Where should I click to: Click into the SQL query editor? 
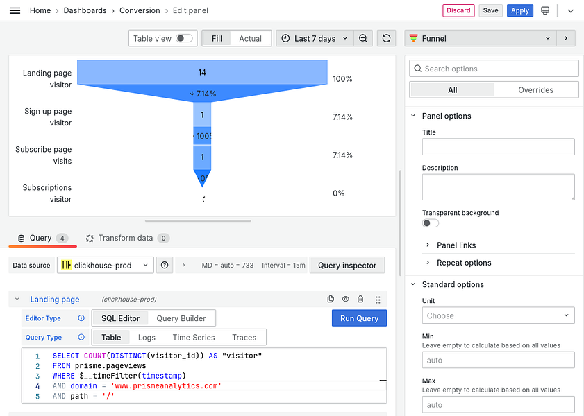[204, 376]
